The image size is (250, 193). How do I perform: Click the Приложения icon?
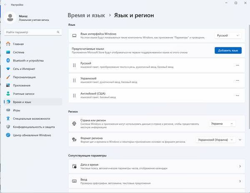pos(8,85)
